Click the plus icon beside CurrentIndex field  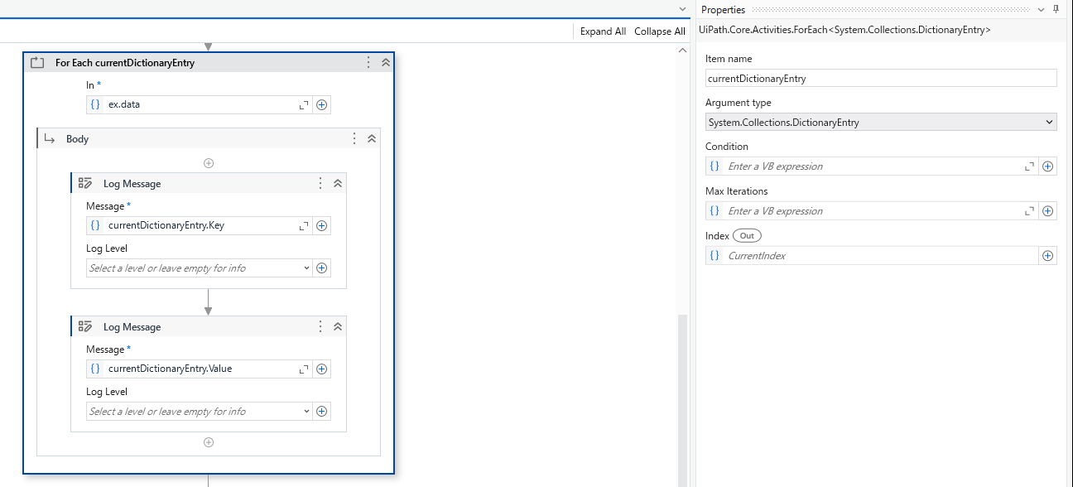[1047, 255]
